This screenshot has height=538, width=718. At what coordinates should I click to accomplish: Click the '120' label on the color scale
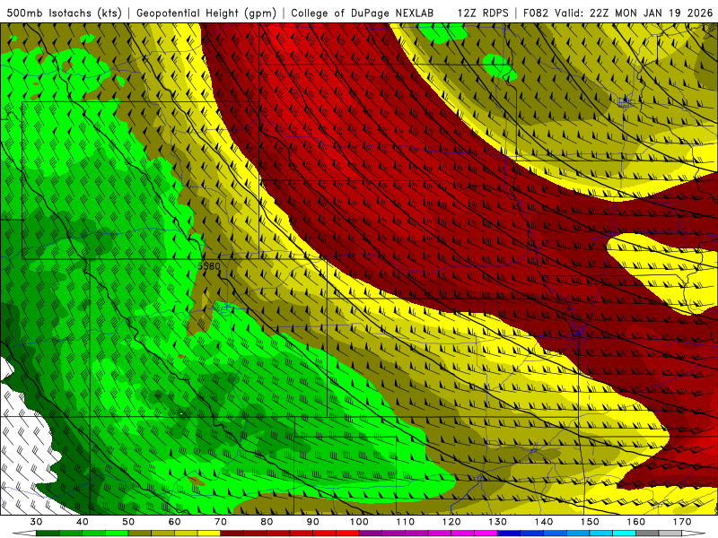click(451, 522)
